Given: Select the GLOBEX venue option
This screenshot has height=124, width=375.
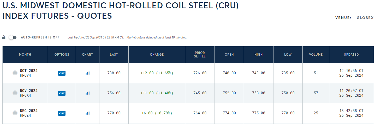Looking at the screenshot, I should [x=365, y=18].
